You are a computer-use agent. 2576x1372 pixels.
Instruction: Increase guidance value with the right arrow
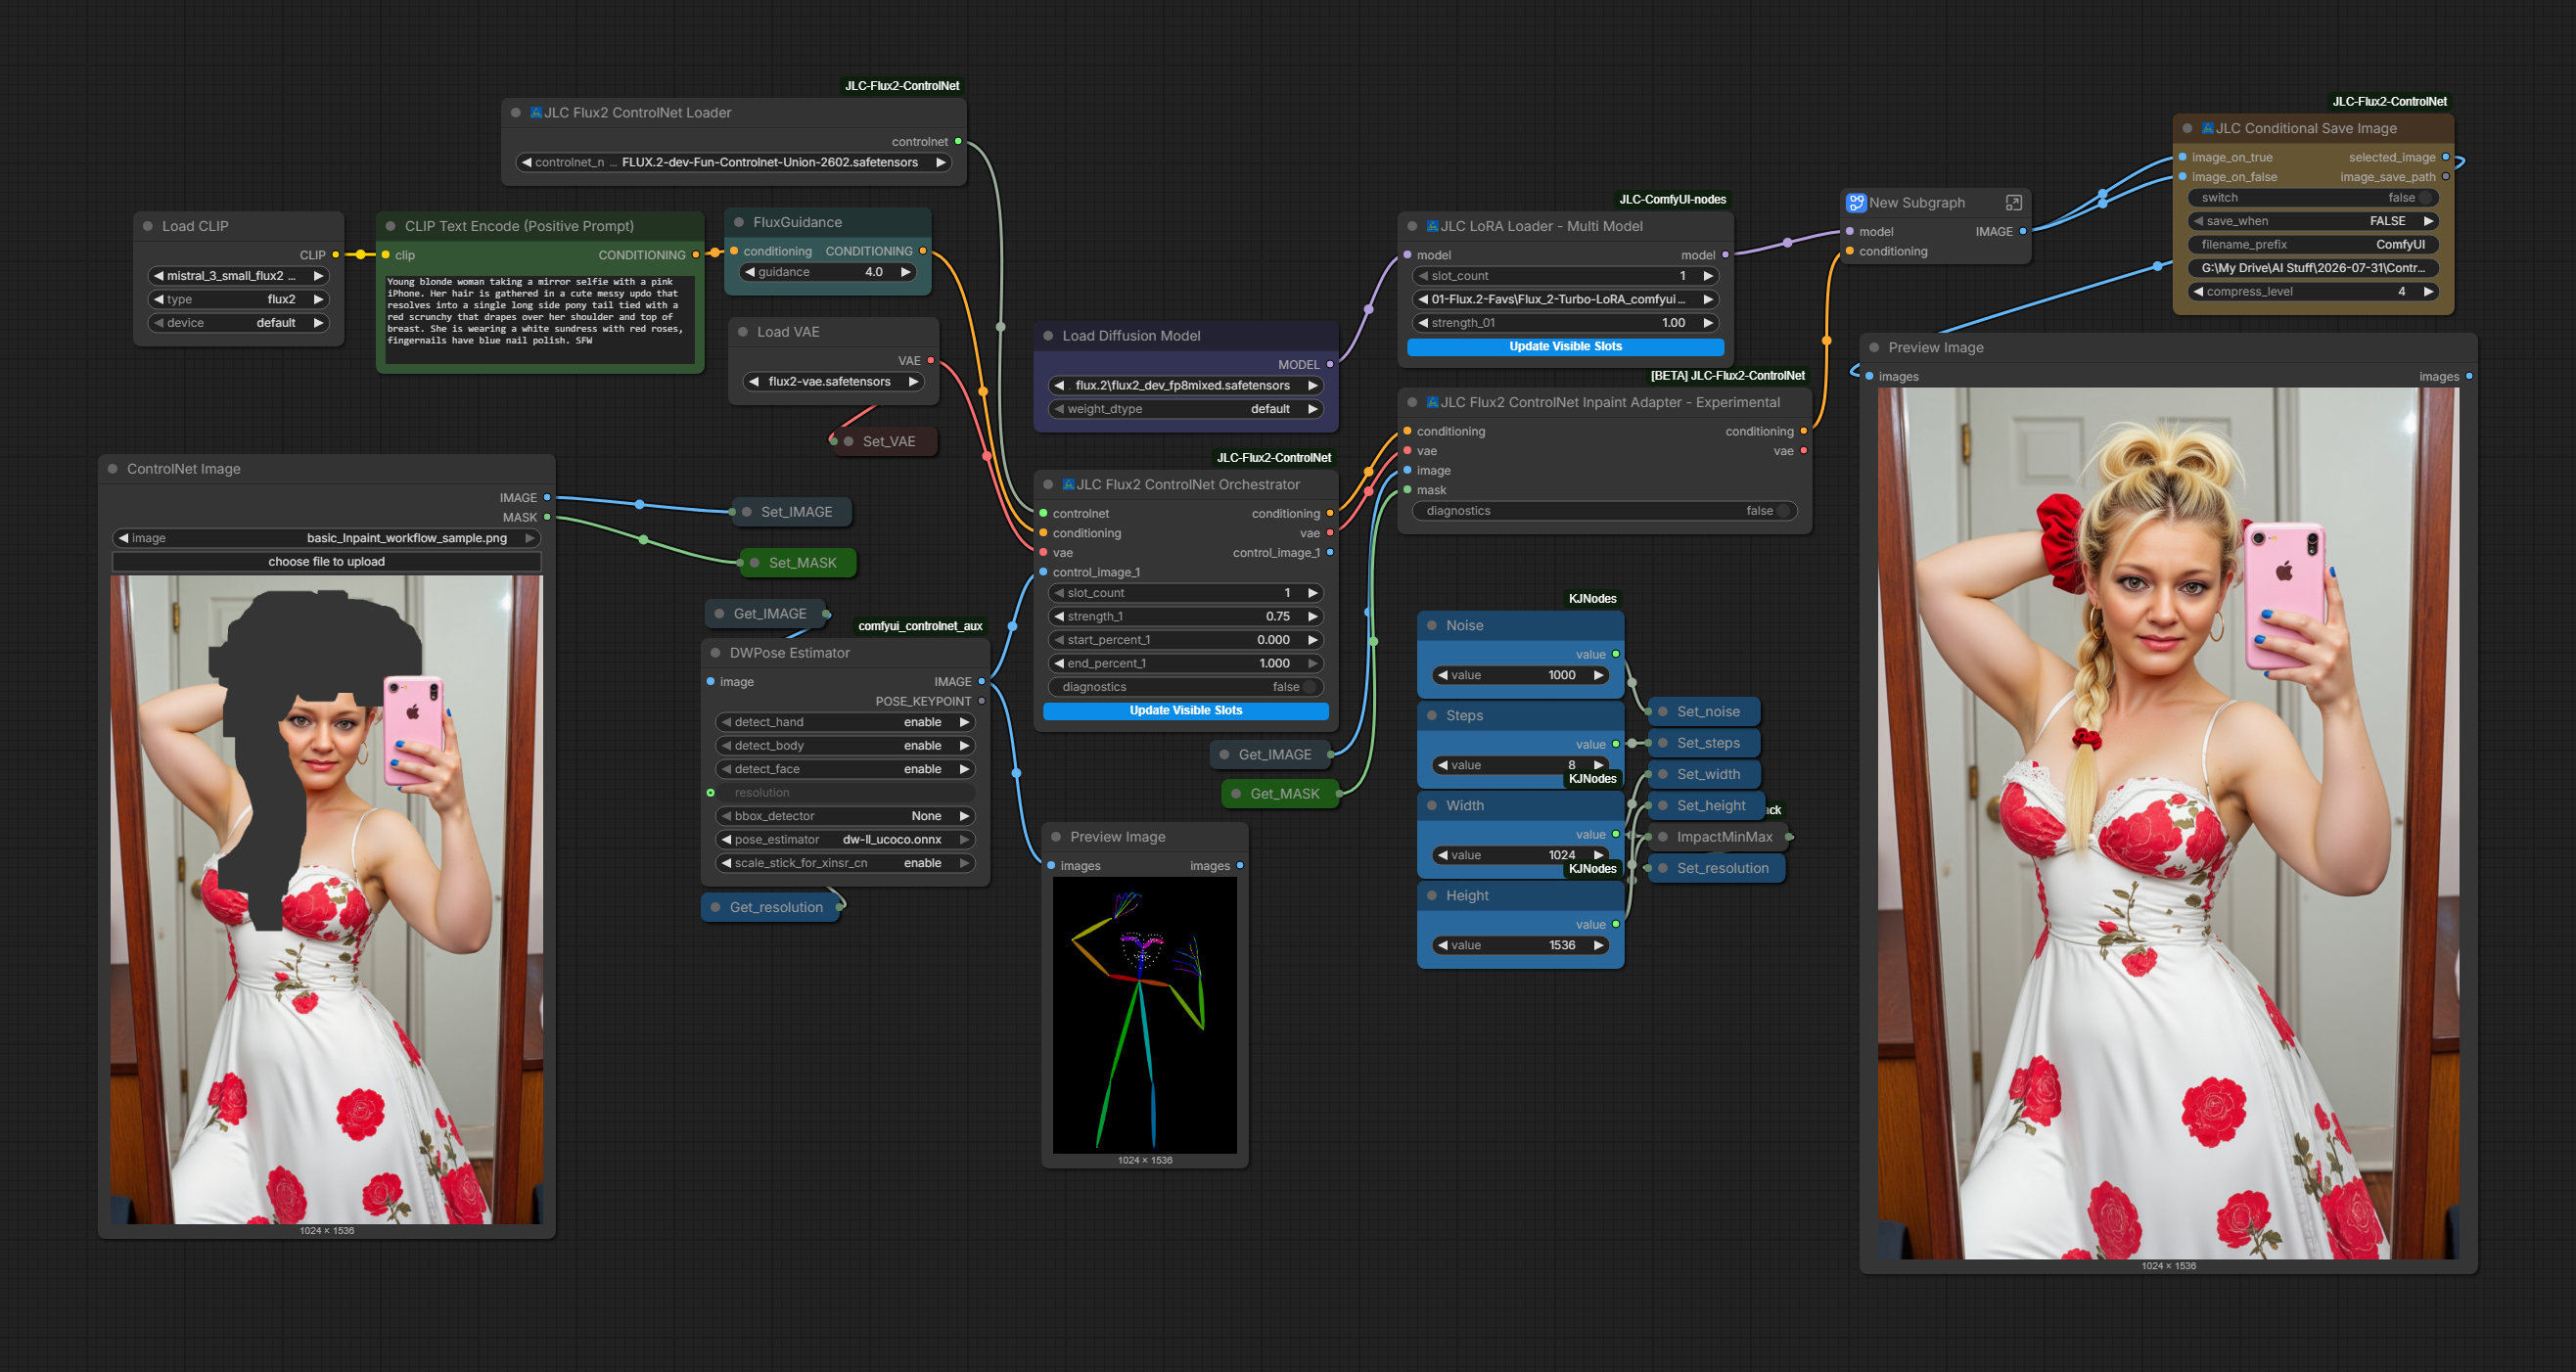pos(905,272)
